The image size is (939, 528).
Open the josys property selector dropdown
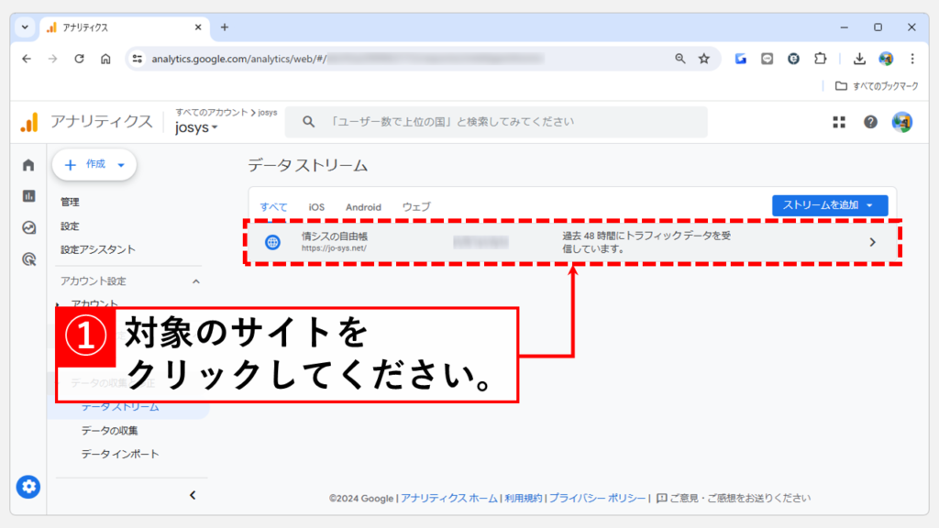click(196, 127)
